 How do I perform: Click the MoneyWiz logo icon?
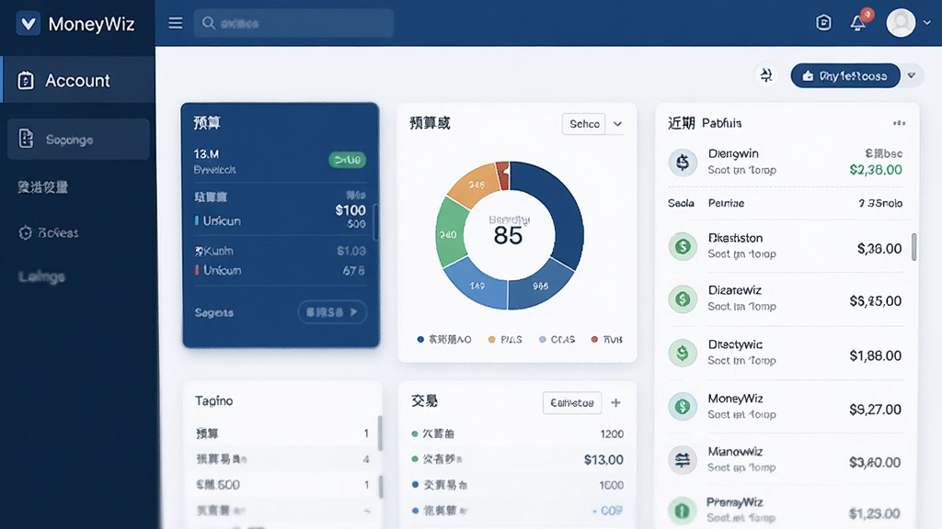[28, 24]
